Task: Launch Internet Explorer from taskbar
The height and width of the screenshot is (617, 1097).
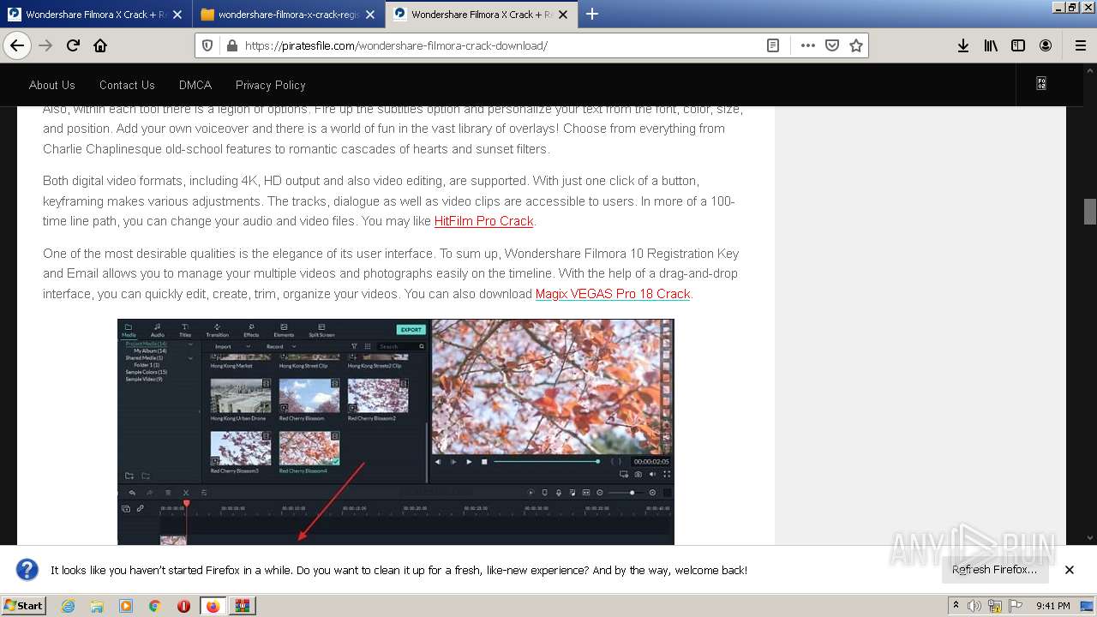Action: [68, 606]
